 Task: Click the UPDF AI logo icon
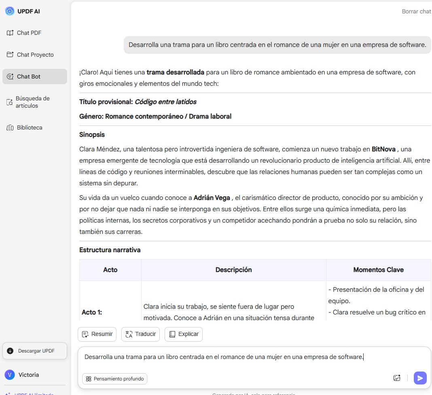[10, 11]
